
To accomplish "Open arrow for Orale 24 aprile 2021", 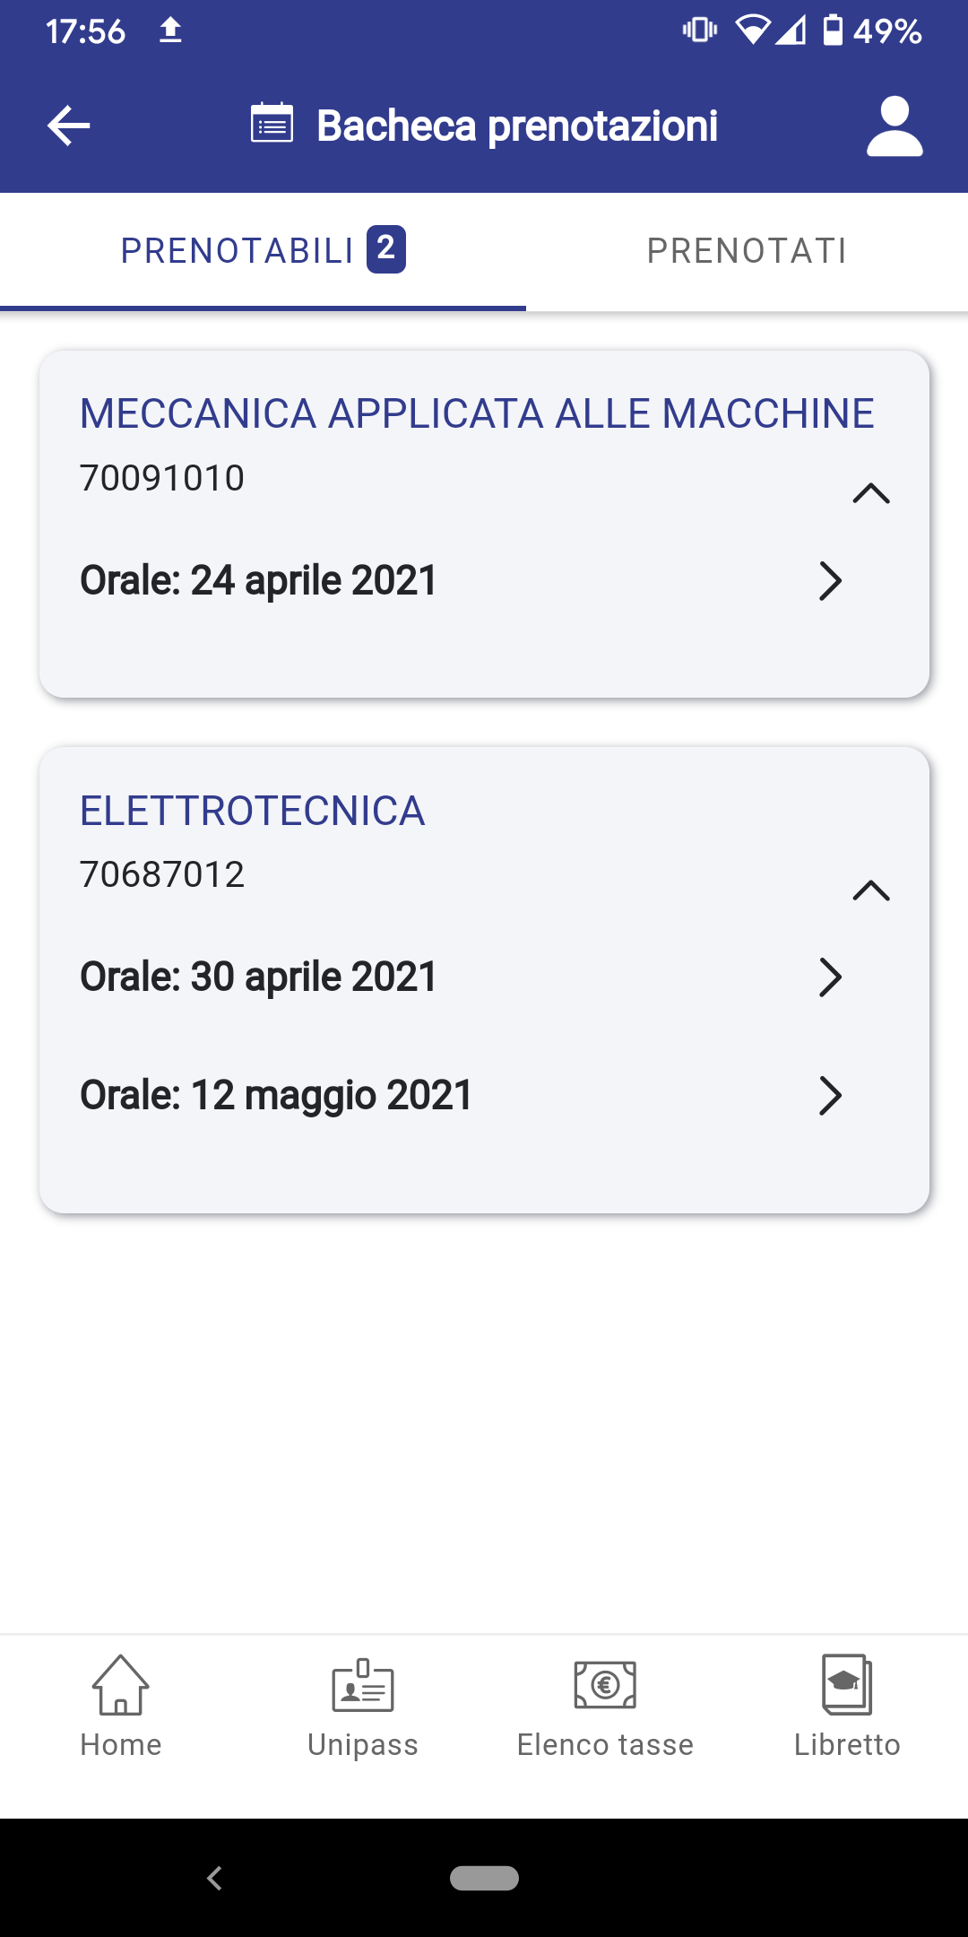I will tap(830, 581).
